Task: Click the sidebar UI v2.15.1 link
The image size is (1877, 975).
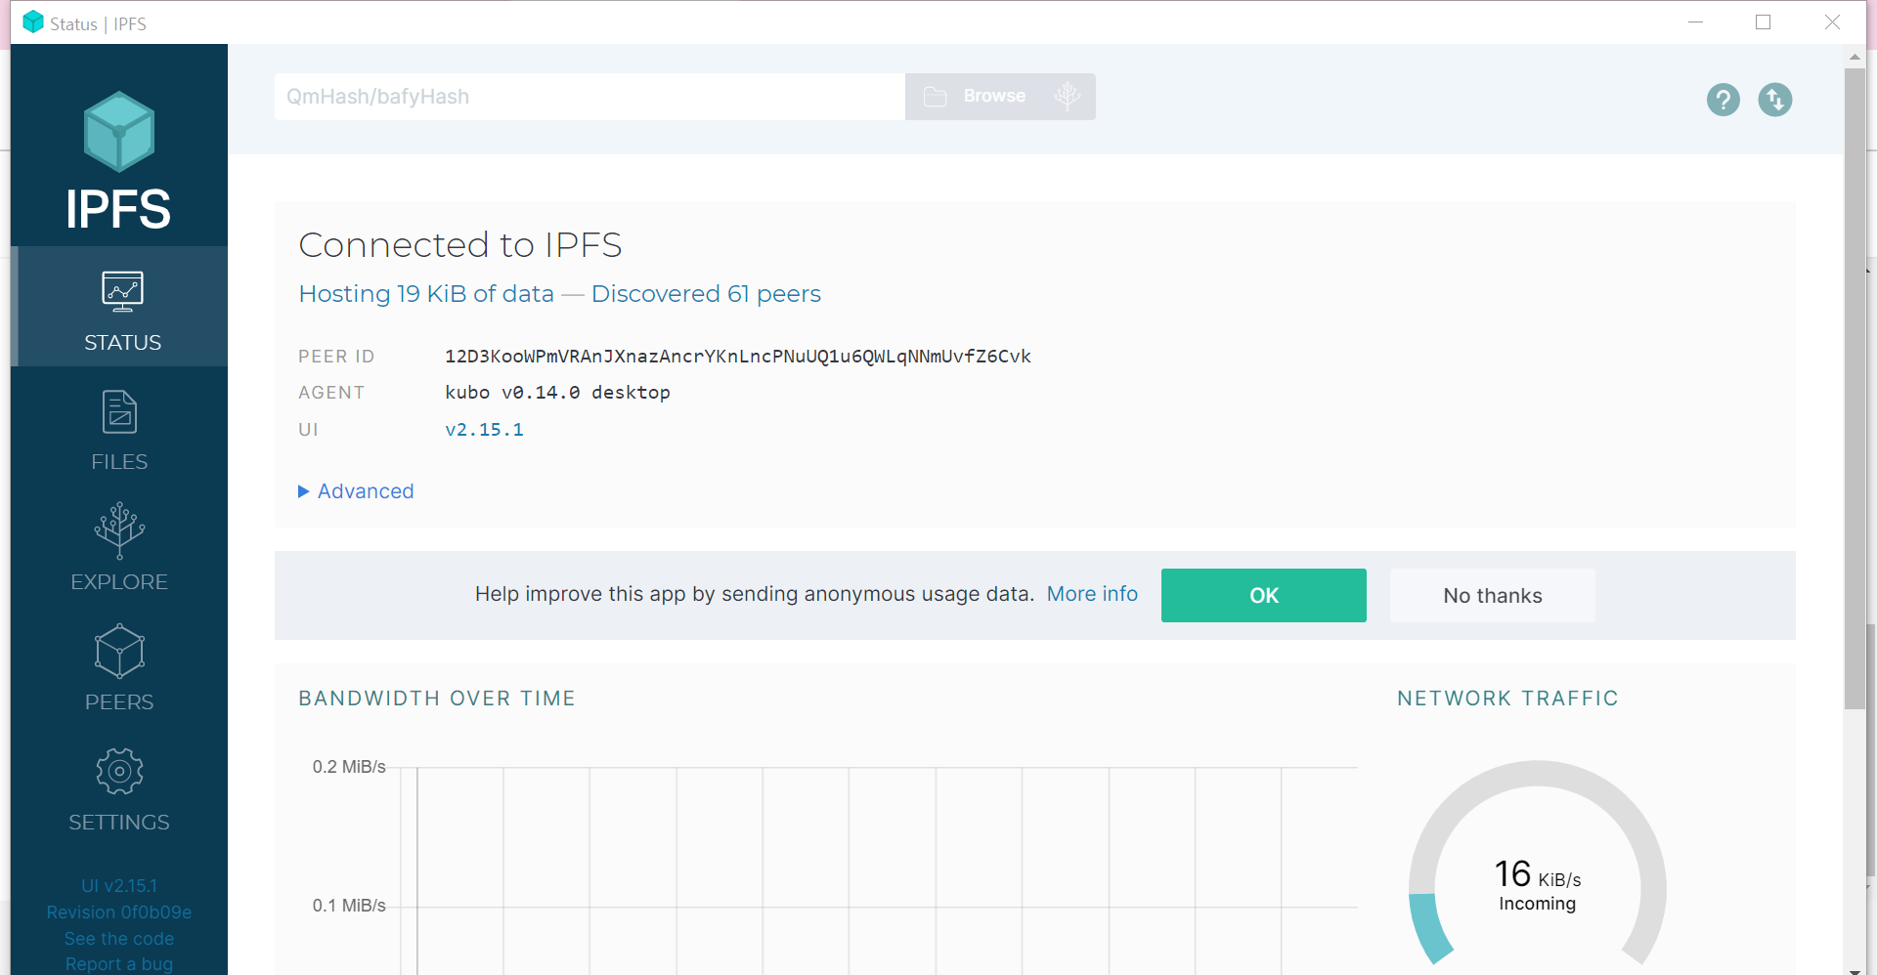Action: click(x=119, y=886)
